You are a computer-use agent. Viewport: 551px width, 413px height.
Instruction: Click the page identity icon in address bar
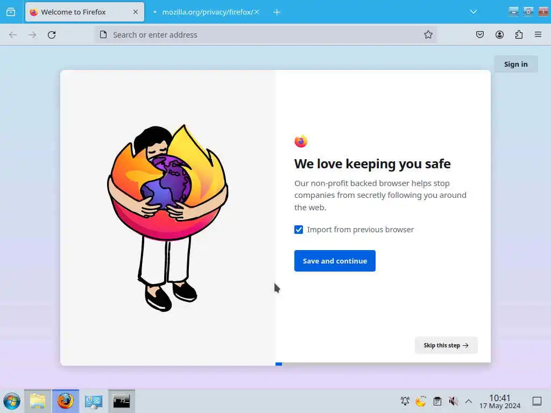click(103, 35)
